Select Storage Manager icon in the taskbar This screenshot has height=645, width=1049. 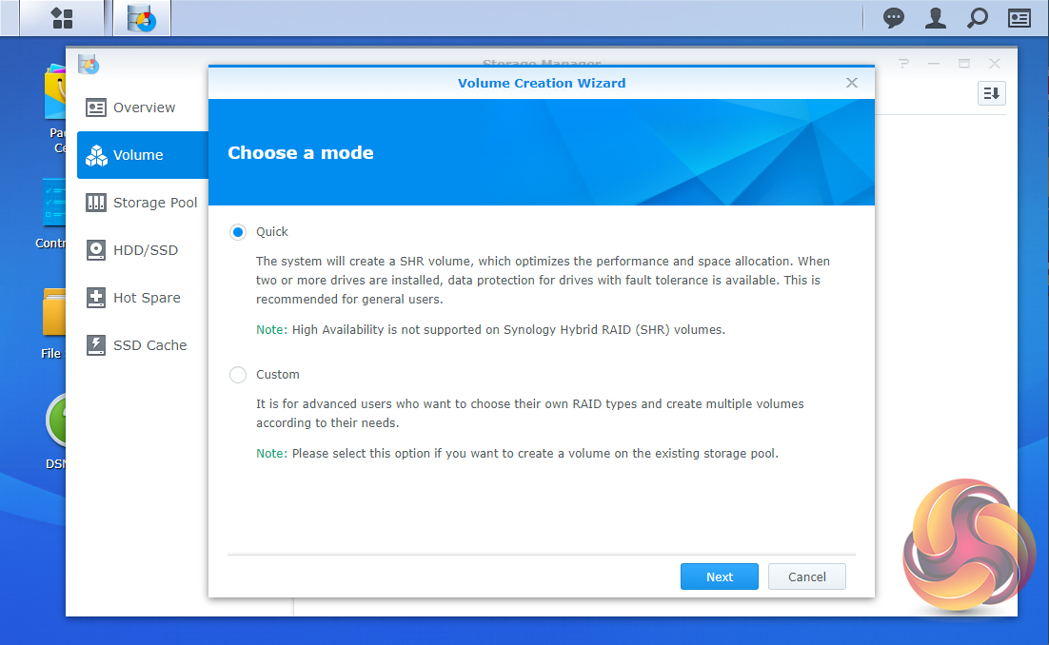pos(142,18)
